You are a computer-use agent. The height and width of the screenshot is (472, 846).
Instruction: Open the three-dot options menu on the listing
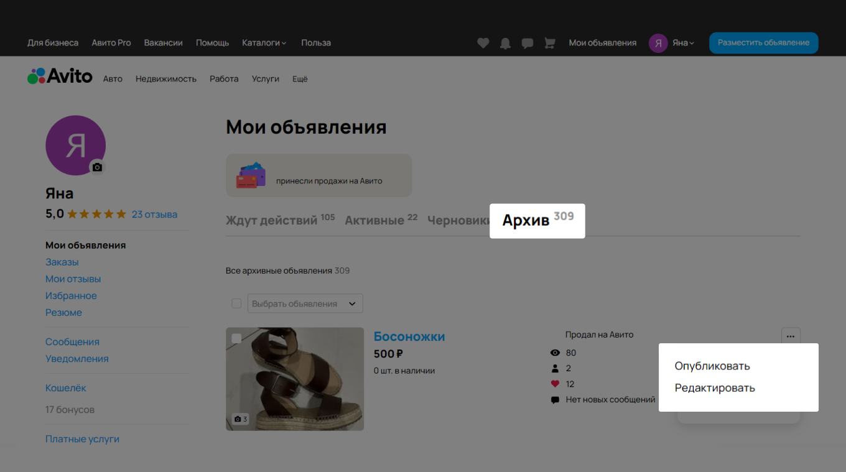[x=790, y=336]
